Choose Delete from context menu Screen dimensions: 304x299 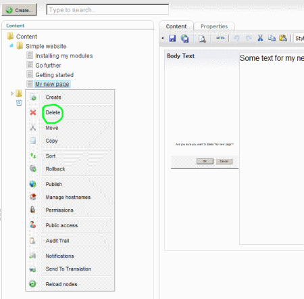click(53, 112)
